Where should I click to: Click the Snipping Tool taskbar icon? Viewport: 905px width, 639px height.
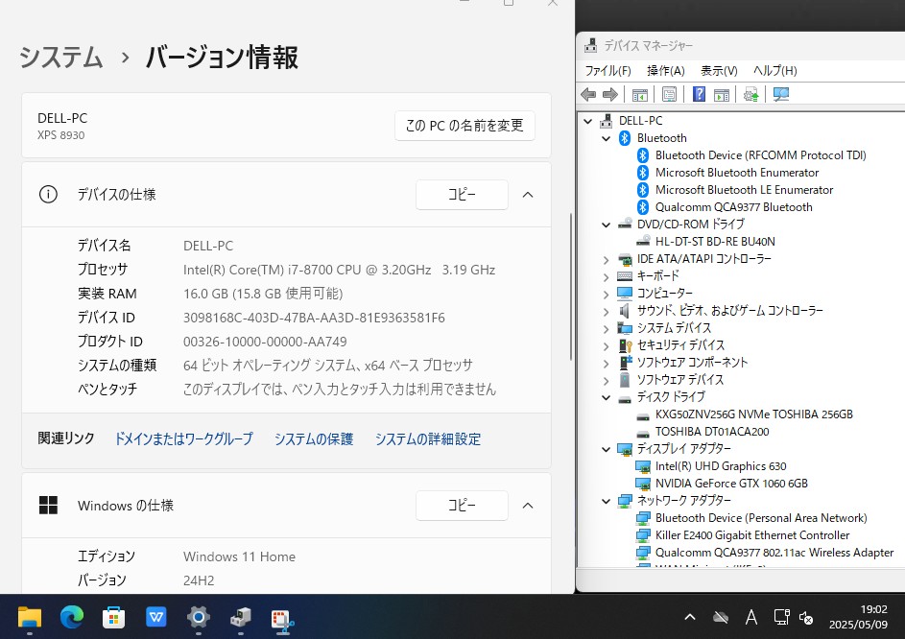[x=282, y=620]
